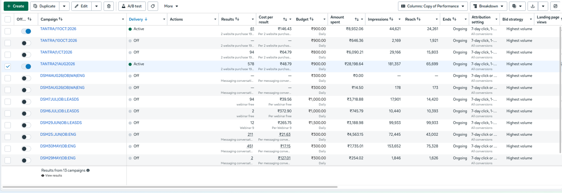Click the sort arrows beside Budget header
562x193 pixels.
312,19
